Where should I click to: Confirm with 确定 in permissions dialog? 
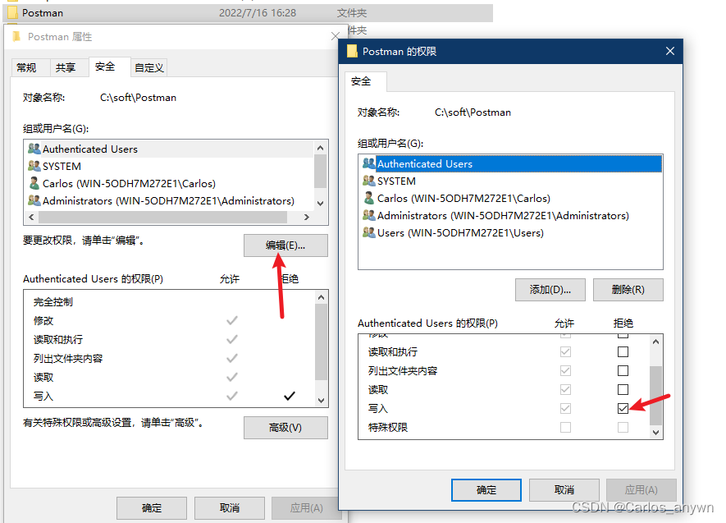click(x=486, y=490)
